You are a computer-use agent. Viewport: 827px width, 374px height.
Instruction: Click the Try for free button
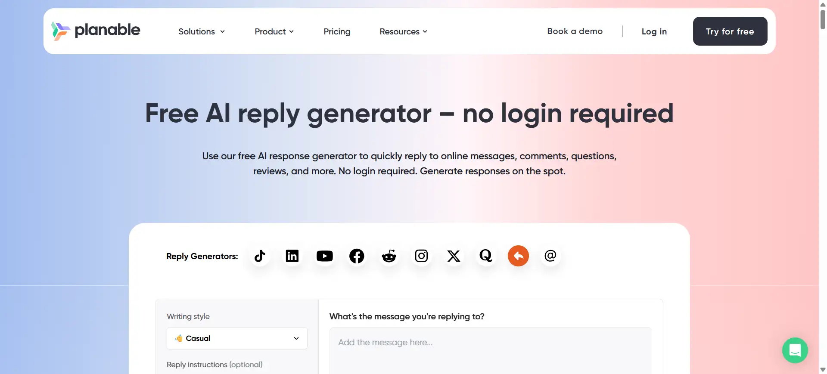coord(730,31)
